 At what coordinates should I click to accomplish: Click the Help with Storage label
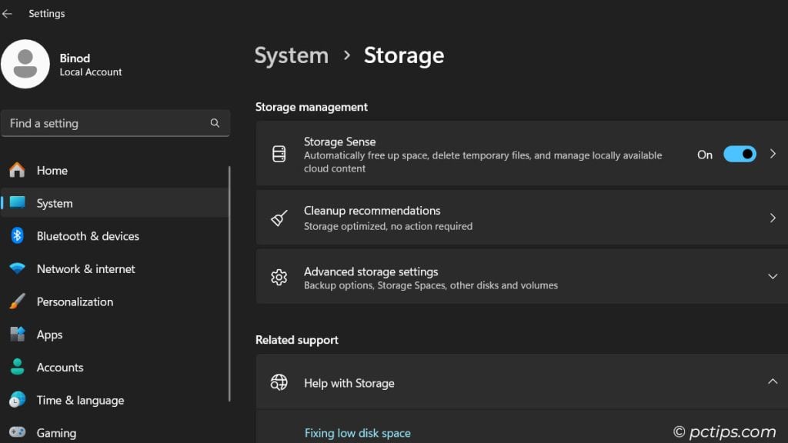pos(349,383)
